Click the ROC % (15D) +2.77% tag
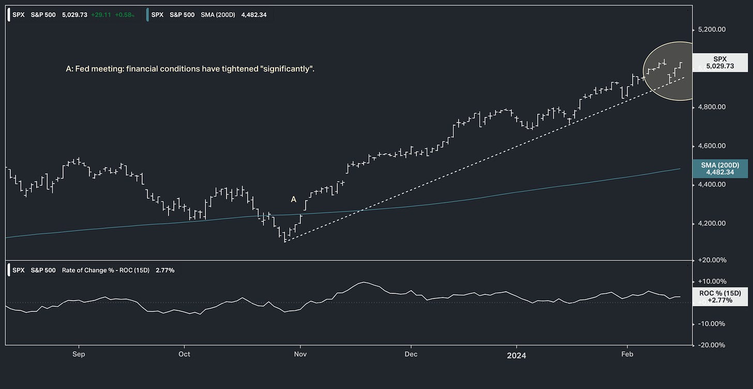 coord(720,296)
